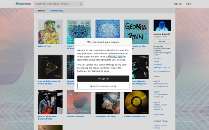Open the Mountain Winery show link
The width and height of the screenshot is (209, 130).
tap(161, 94)
